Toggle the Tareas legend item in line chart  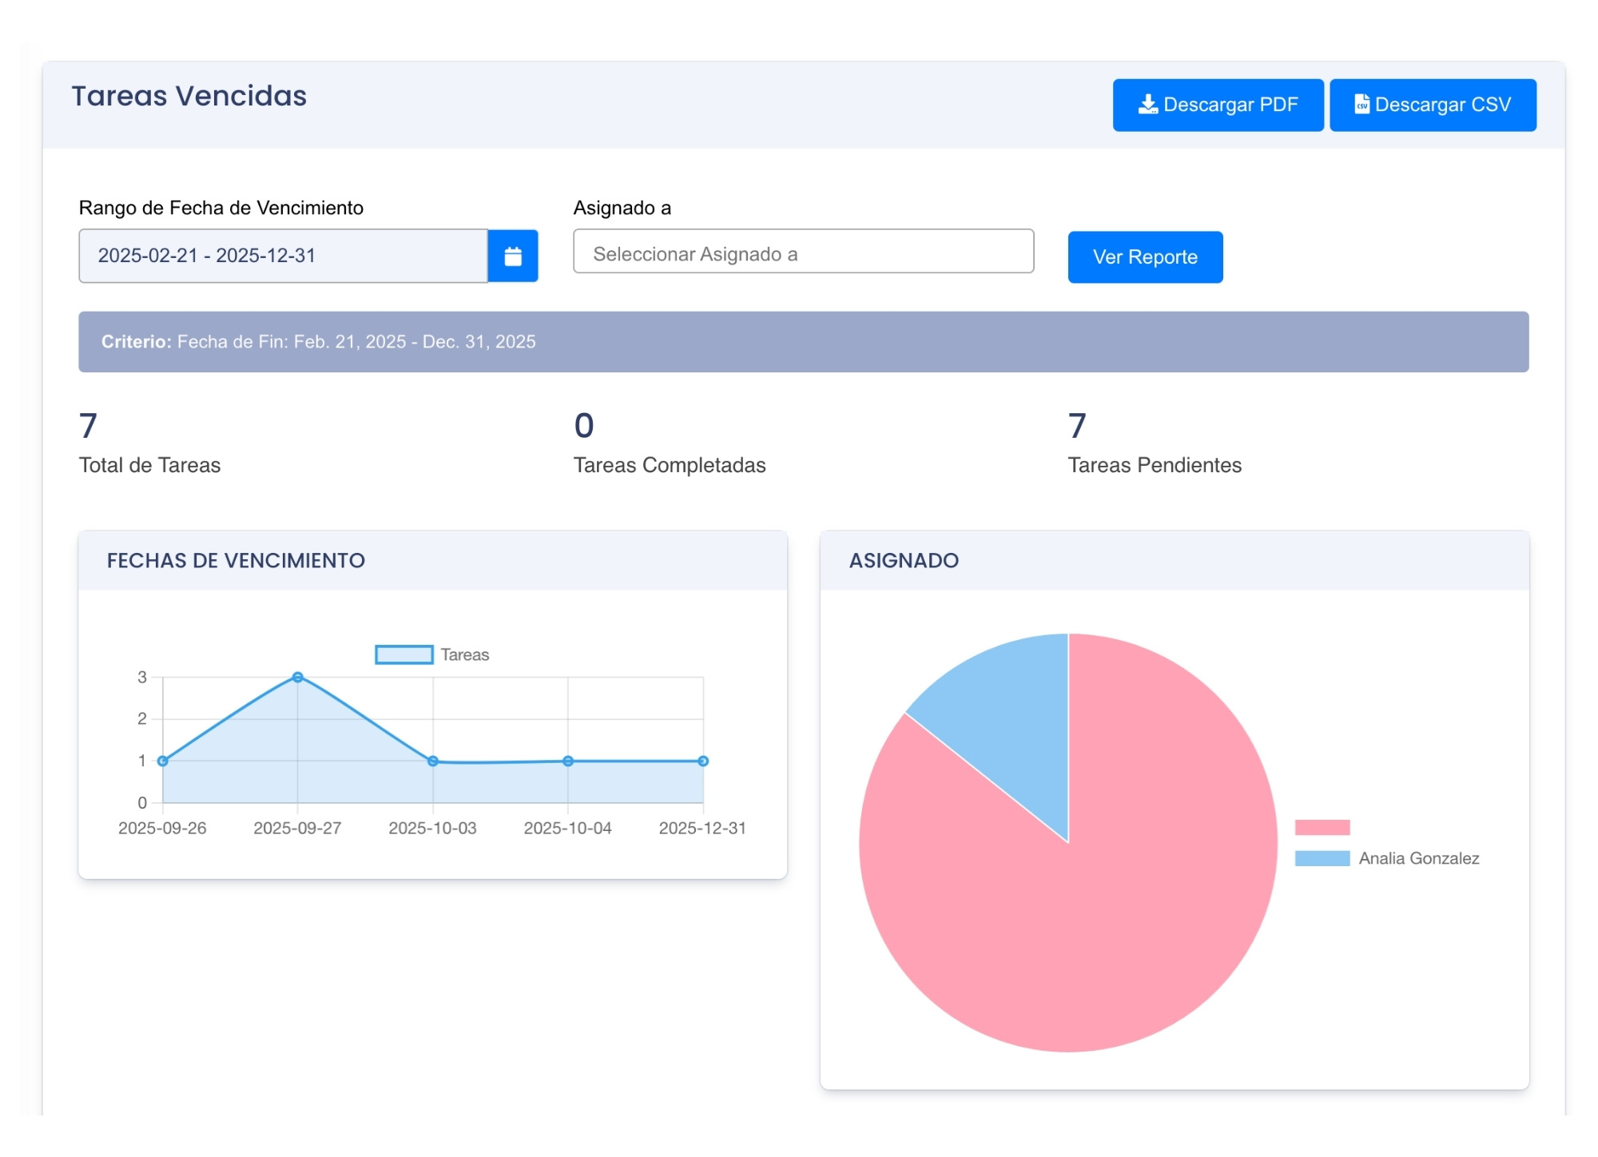click(x=464, y=655)
